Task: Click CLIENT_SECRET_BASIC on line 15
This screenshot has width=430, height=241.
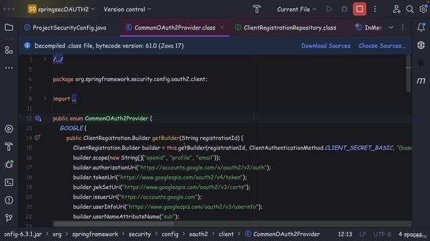Action: click(359, 148)
